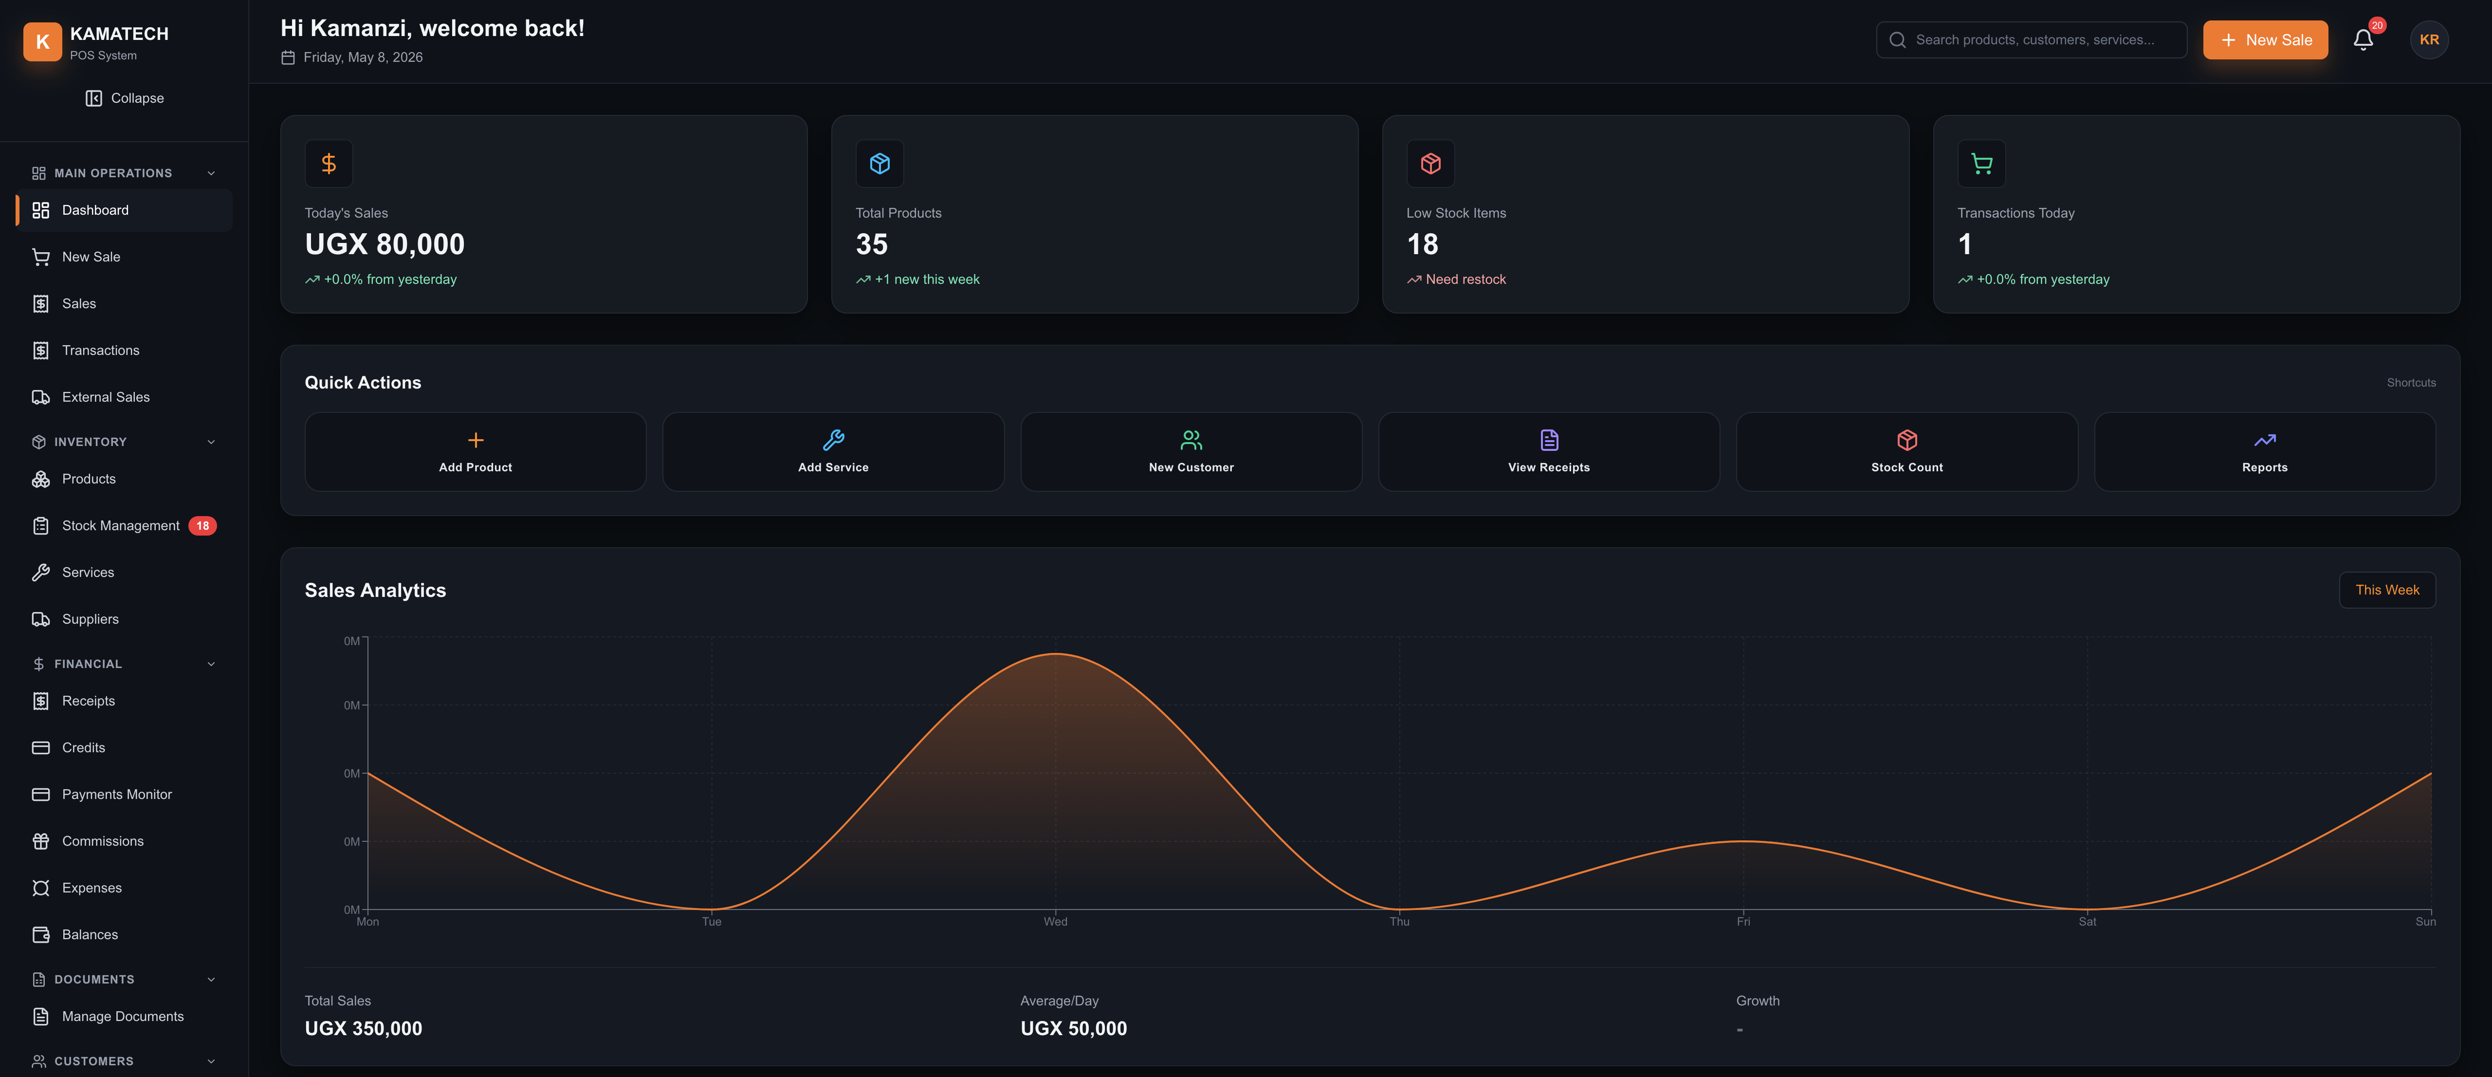
Task: Click the Balances wallet icon
Action: [40, 935]
